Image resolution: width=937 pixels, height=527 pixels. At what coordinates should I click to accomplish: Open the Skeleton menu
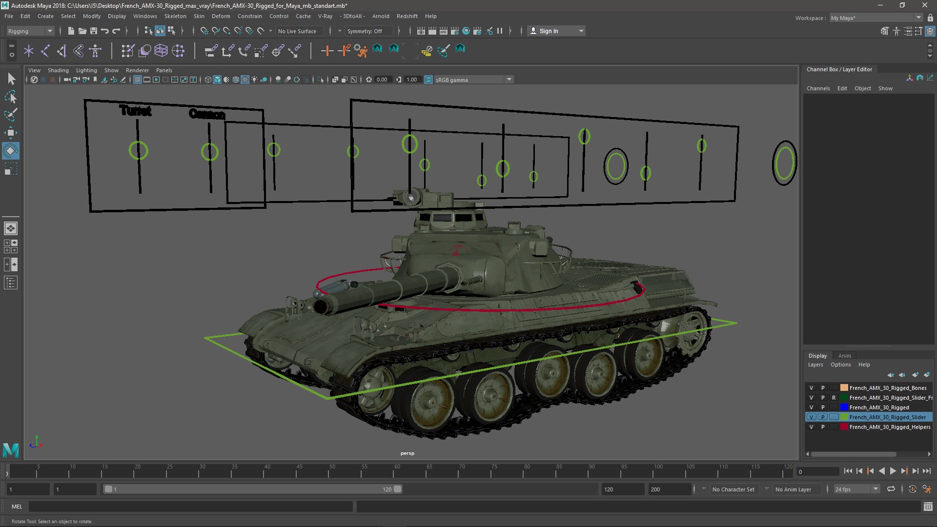coord(175,16)
